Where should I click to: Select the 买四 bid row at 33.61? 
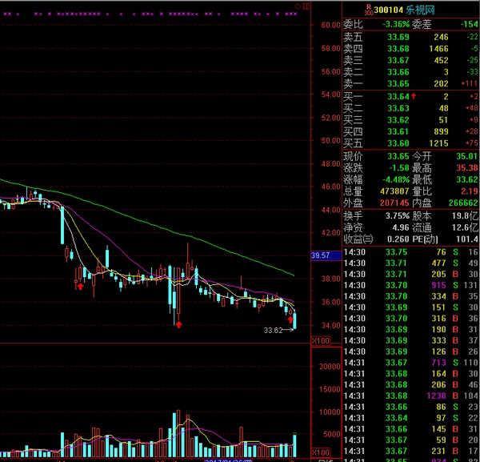coord(410,131)
